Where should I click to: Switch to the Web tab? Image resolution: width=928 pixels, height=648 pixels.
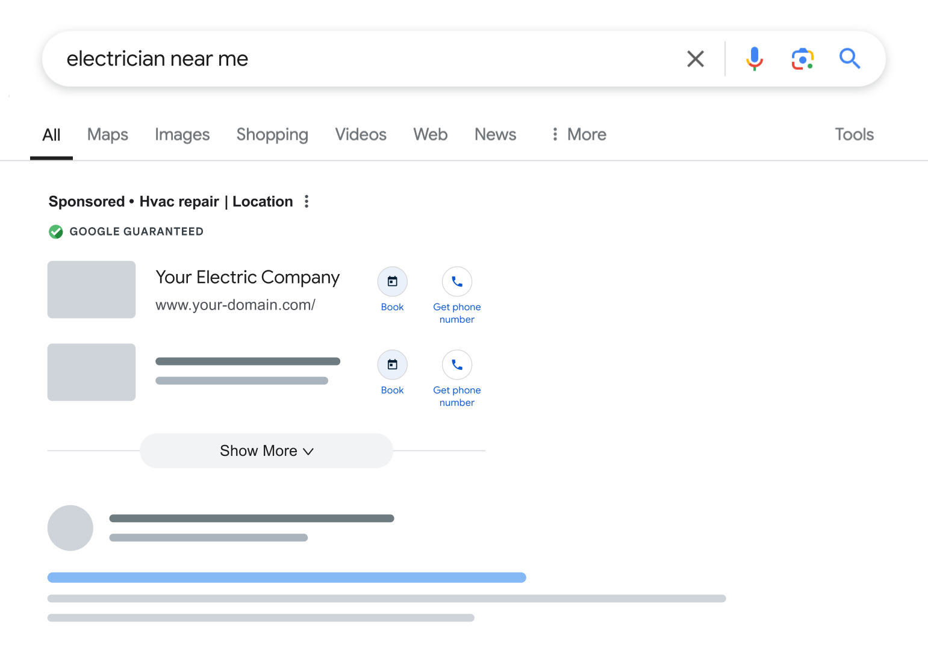pos(431,134)
